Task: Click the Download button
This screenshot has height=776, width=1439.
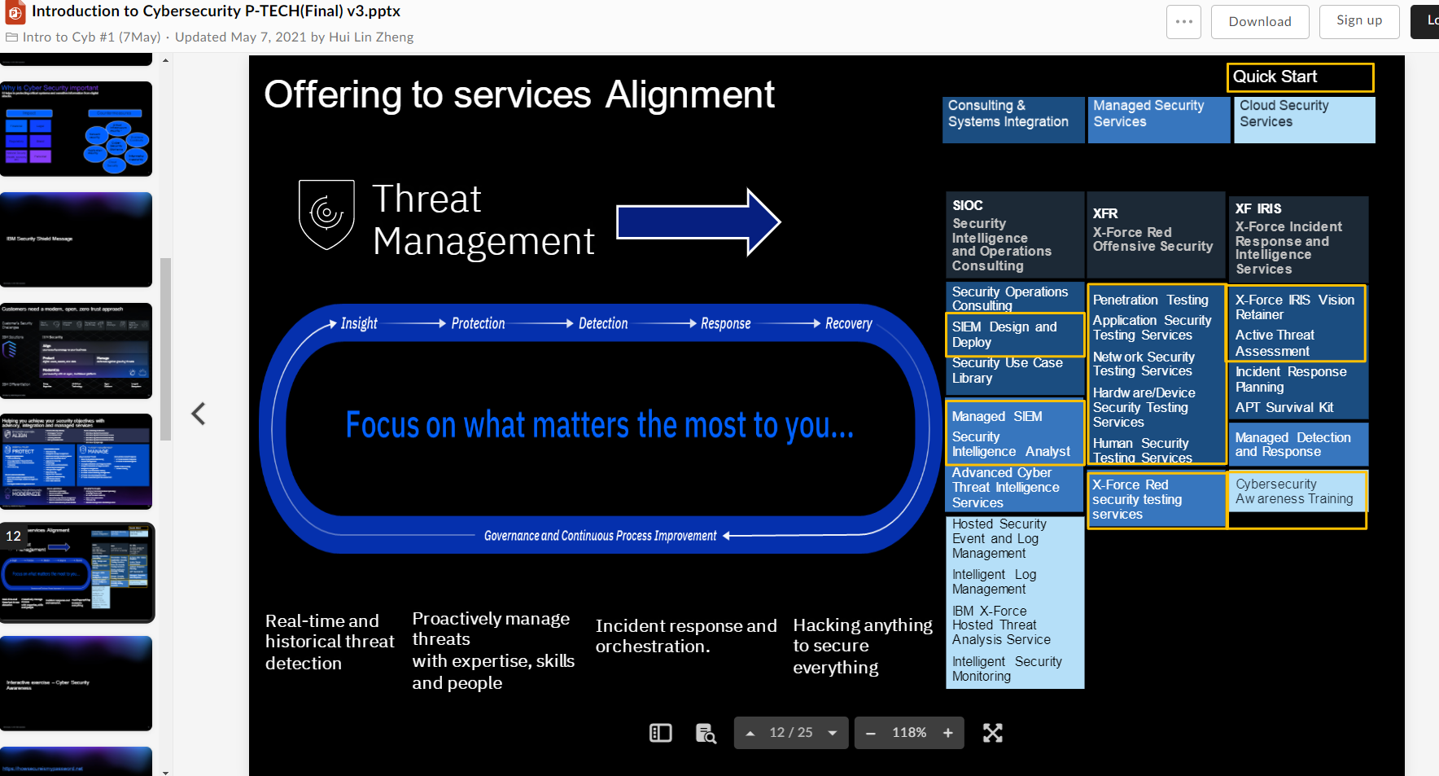Action: coord(1260,22)
